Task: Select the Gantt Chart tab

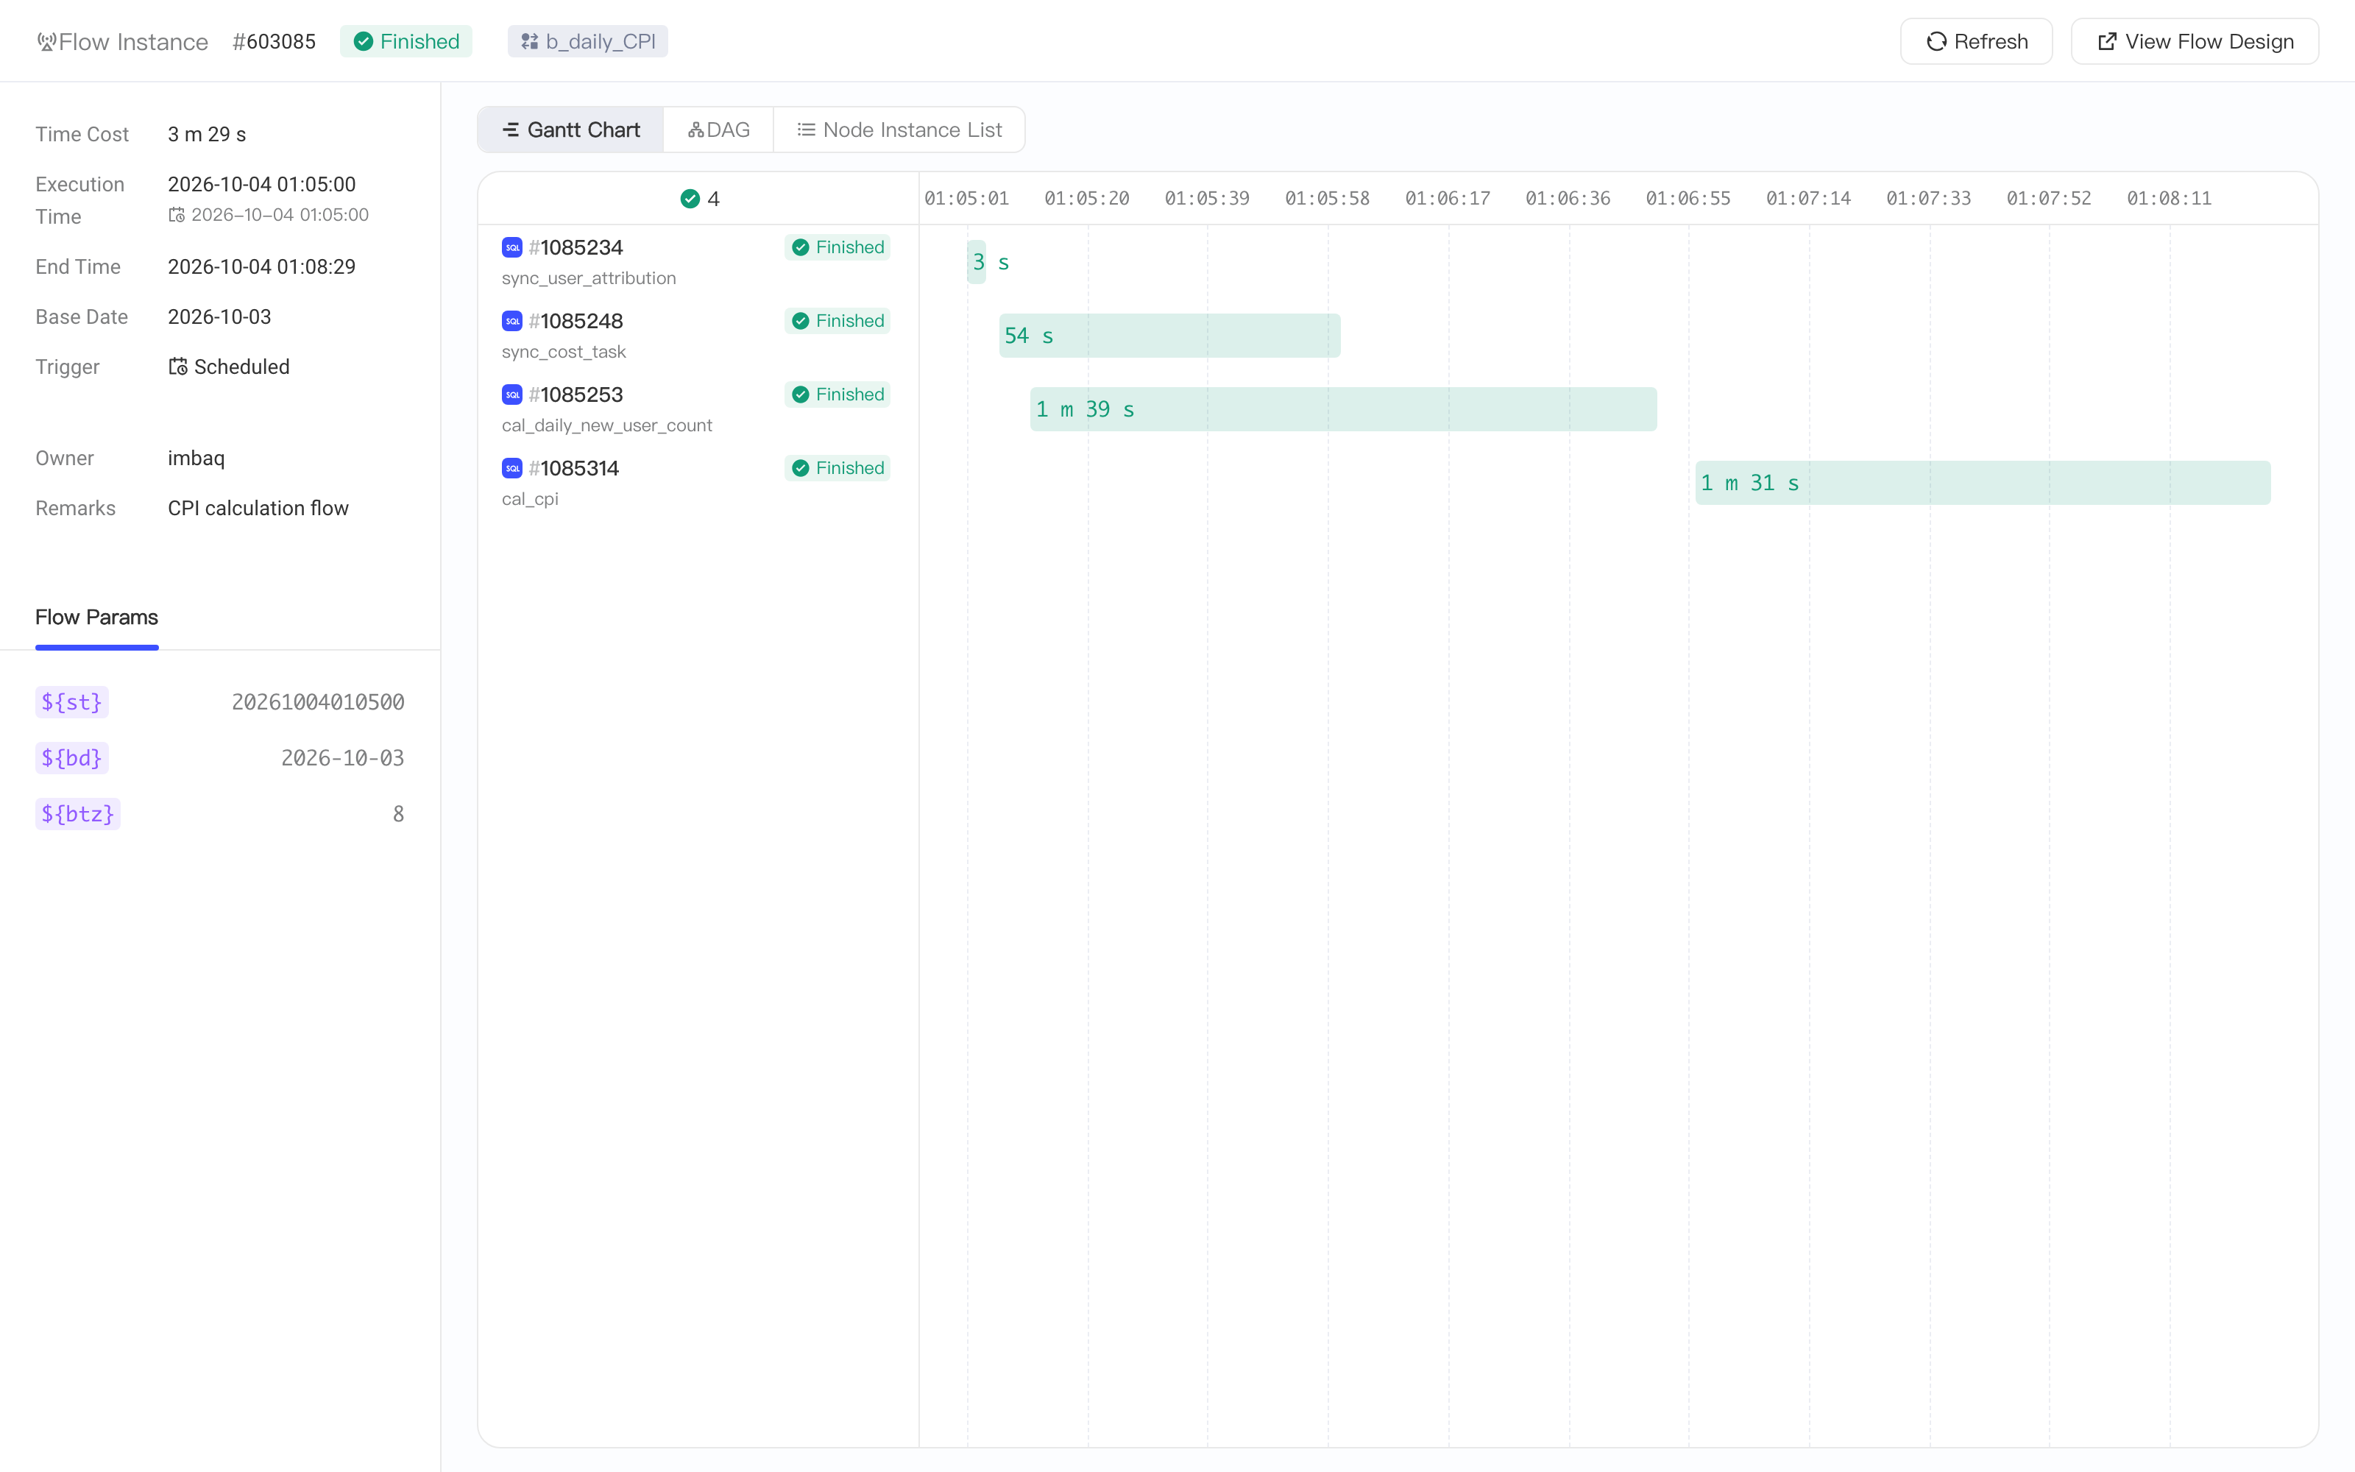Action: 570,130
